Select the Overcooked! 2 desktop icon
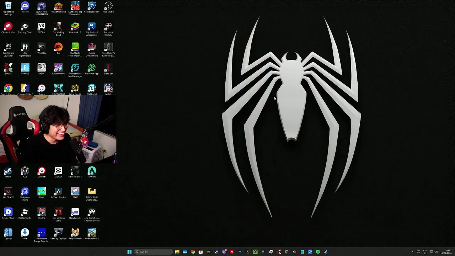 (92, 234)
